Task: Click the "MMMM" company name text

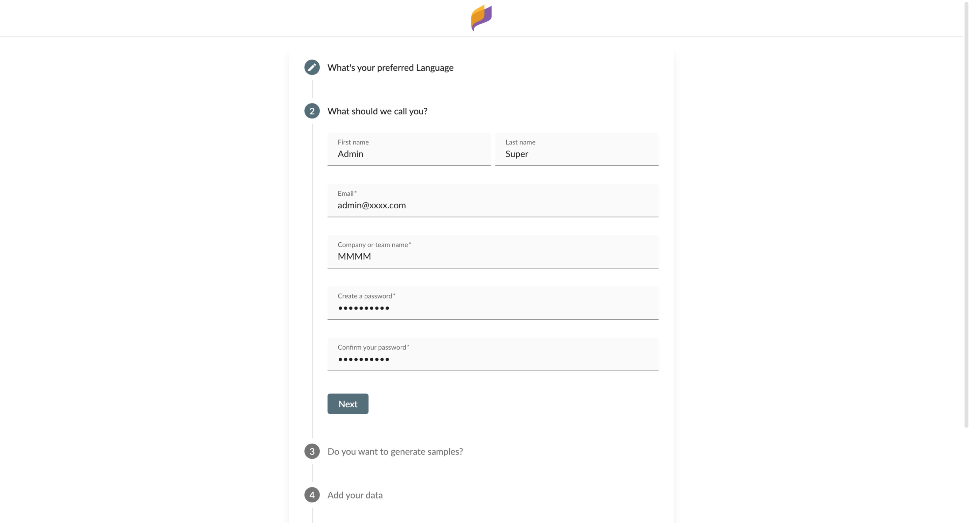Action: click(354, 256)
